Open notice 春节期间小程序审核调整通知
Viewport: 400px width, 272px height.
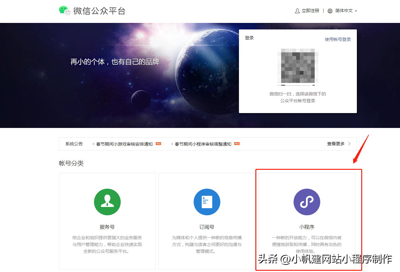203,144
